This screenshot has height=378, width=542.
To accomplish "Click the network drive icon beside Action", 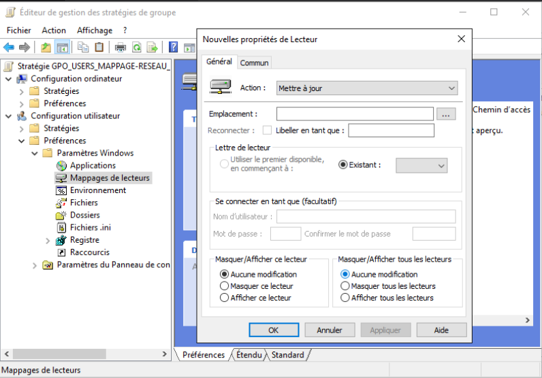I will [x=221, y=86].
